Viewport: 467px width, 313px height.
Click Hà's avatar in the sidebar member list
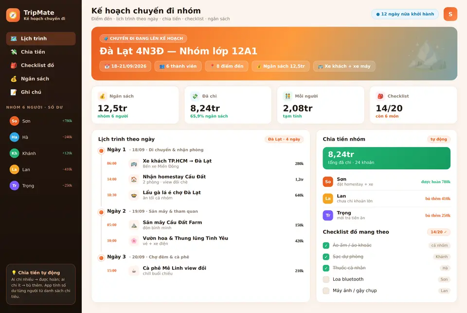14,137
